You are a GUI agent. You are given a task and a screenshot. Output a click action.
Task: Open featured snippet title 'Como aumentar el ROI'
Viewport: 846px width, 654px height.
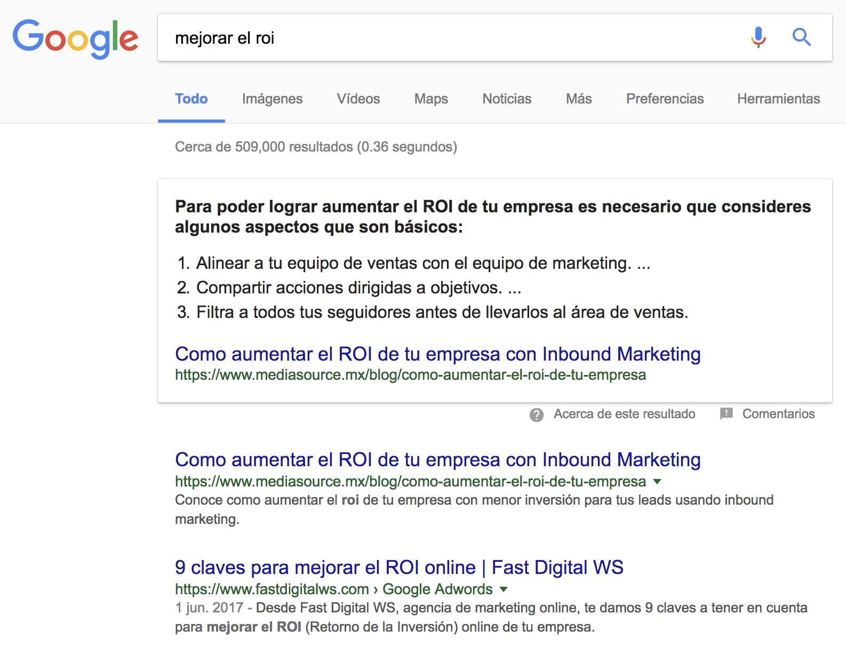click(x=437, y=354)
